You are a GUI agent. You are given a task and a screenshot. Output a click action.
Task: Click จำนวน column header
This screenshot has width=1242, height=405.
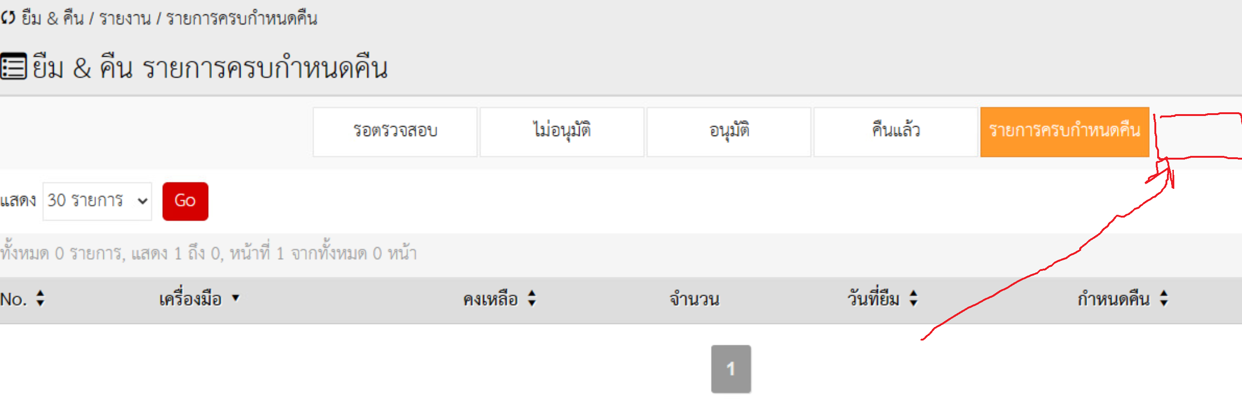coord(694,299)
